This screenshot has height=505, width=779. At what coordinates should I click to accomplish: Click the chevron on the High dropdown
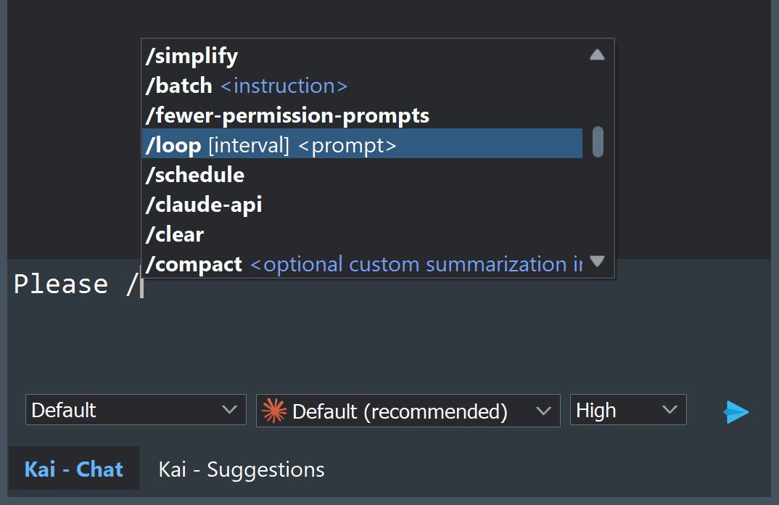pyautogui.click(x=669, y=409)
